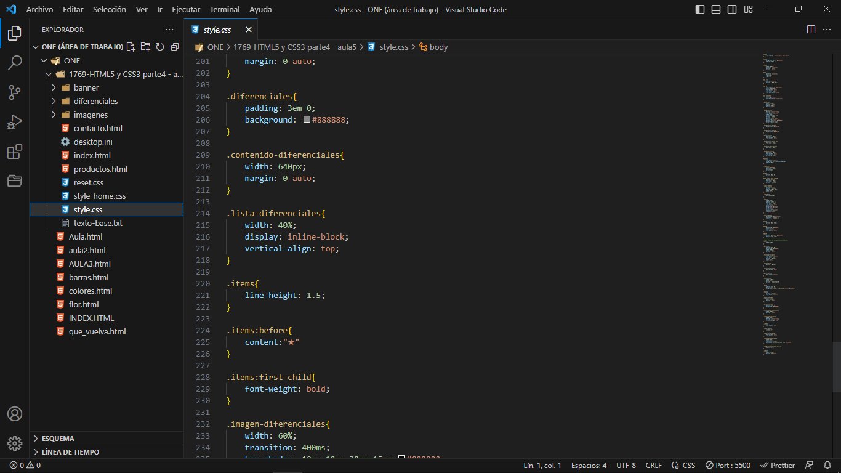Click the UTF-8 encoding indicator
This screenshot has width=841, height=473.
(x=626, y=466)
